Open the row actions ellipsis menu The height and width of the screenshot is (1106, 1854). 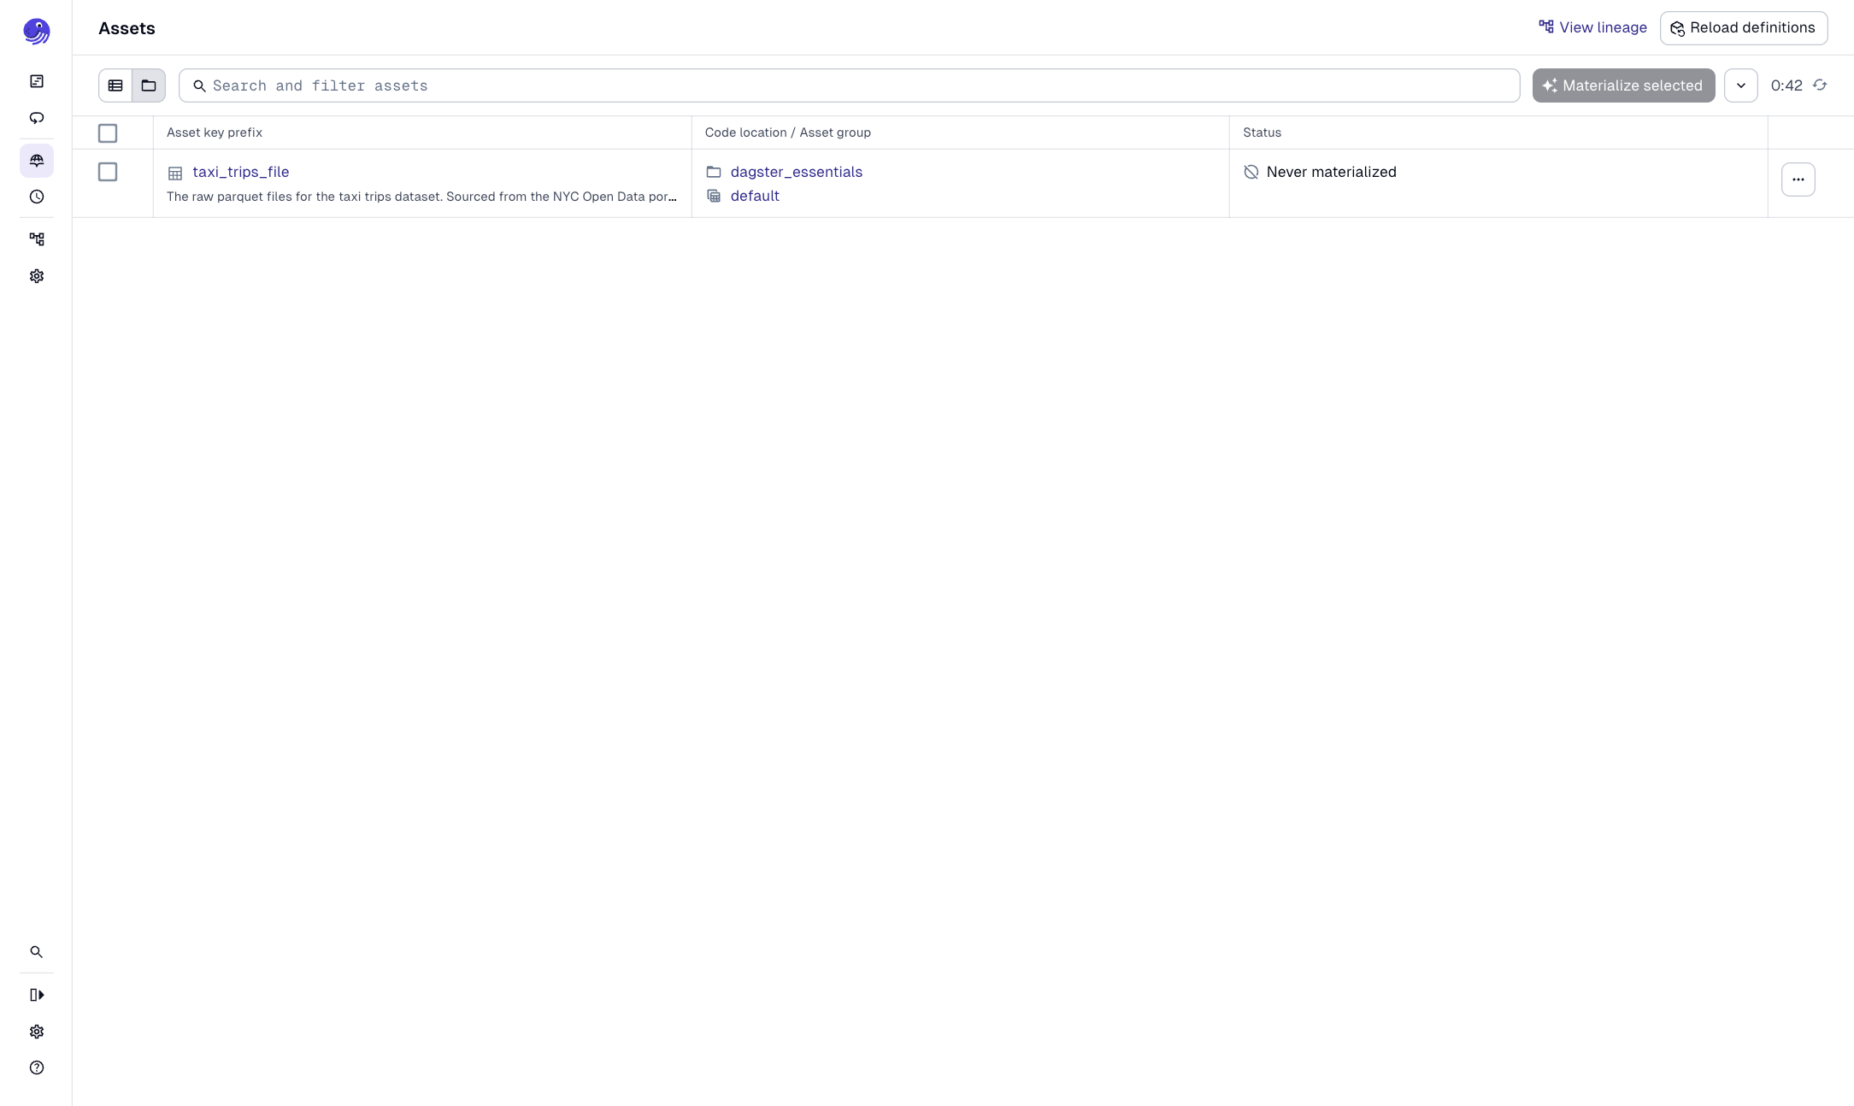tap(1798, 179)
